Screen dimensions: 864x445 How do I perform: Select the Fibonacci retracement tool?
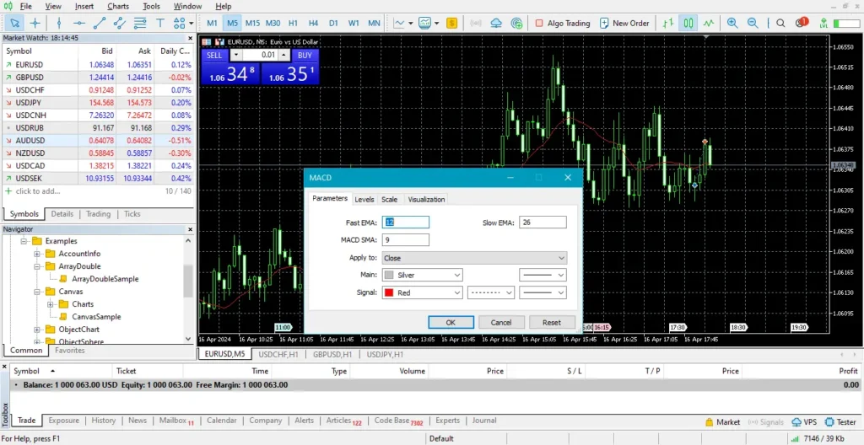[140, 23]
